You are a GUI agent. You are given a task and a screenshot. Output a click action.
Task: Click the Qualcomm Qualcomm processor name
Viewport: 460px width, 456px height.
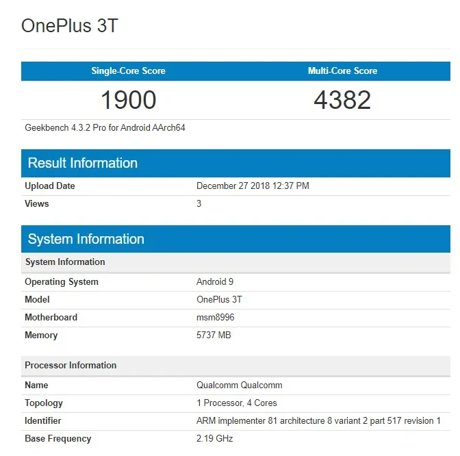[240, 385]
